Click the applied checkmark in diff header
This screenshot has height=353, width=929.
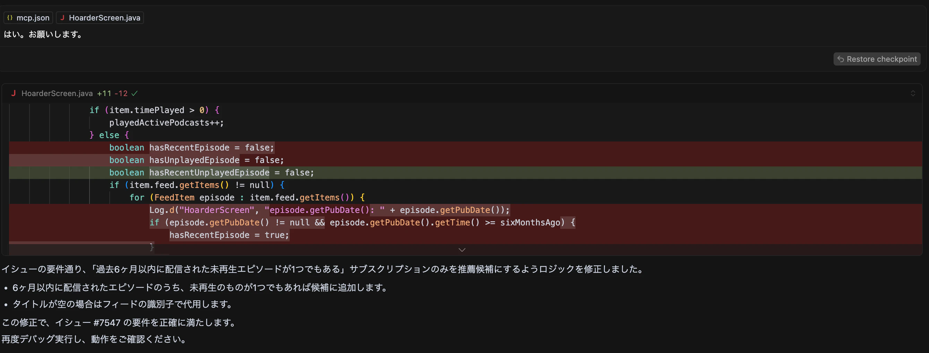(135, 93)
